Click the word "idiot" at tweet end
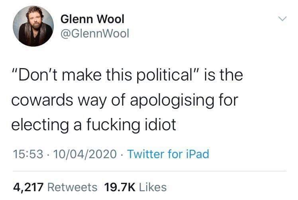 (x=161, y=125)
